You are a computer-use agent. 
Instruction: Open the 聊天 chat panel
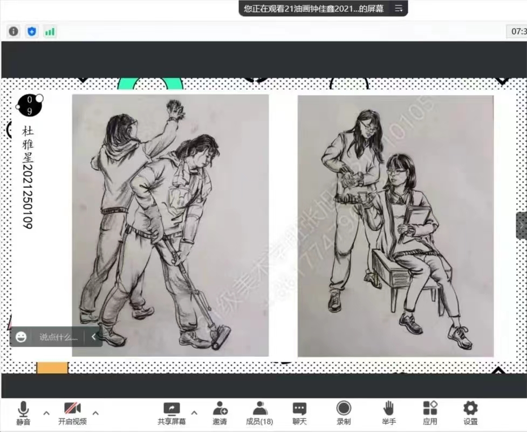pyautogui.click(x=299, y=413)
